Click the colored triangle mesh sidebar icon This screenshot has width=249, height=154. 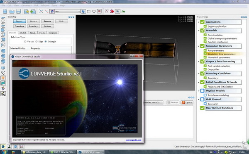(x=3, y=88)
